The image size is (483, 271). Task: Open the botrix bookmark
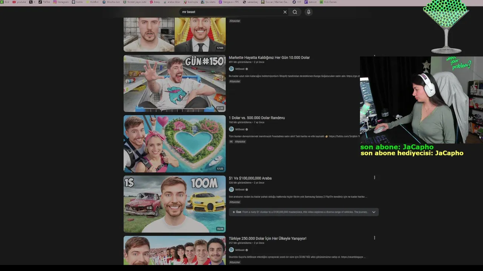[77, 2]
